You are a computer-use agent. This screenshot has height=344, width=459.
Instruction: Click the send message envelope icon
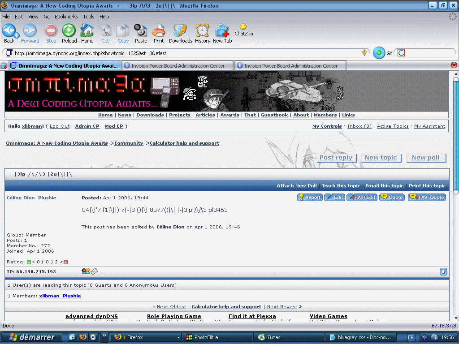tap(94, 271)
